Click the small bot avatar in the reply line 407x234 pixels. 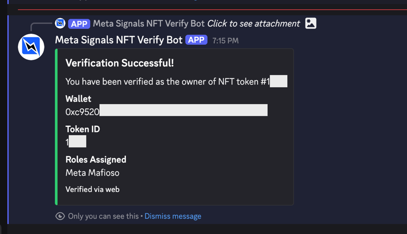pyautogui.click(x=60, y=23)
